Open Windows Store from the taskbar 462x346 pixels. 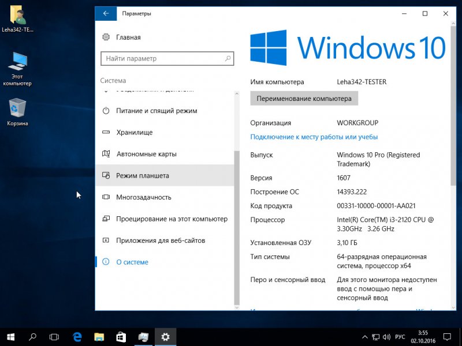(121, 336)
